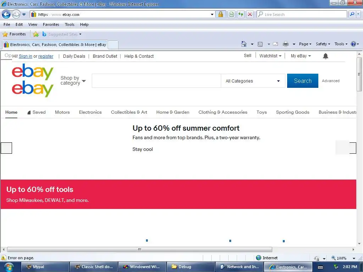
Task: Open the Help & Contact link
Action: tap(139, 56)
